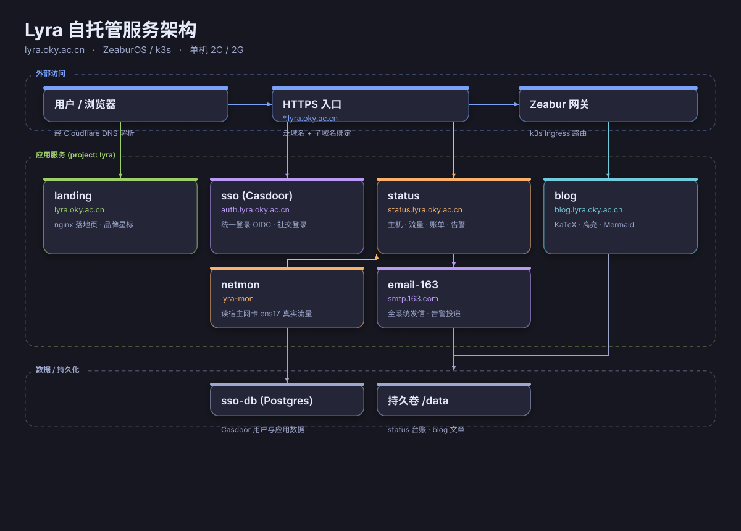Click the 单机 2C / 2G subtitle text
This screenshot has width=741, height=531.
pyautogui.click(x=217, y=50)
